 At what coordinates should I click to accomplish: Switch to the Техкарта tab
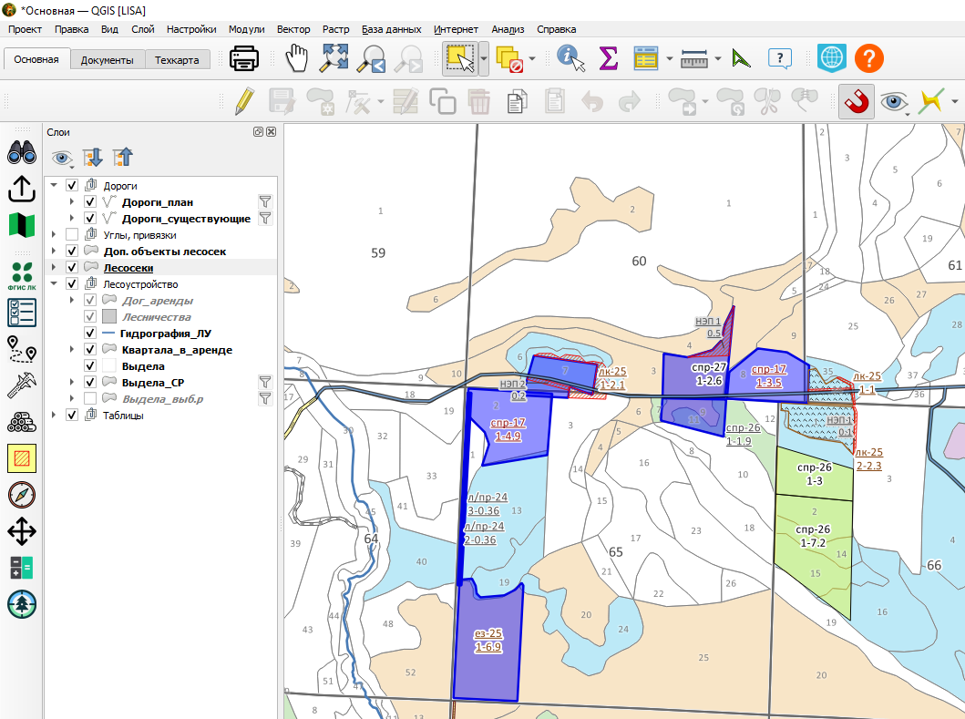pyautogui.click(x=177, y=60)
